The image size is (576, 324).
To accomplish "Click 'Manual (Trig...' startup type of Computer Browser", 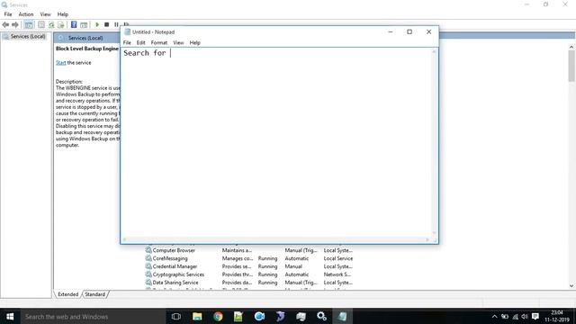I will pos(301,250).
